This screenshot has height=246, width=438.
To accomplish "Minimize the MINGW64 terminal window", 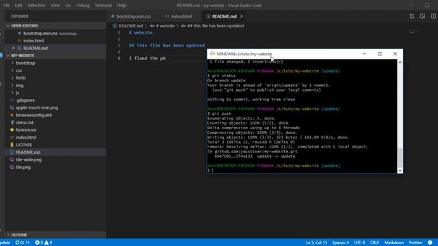I will (x=364, y=54).
